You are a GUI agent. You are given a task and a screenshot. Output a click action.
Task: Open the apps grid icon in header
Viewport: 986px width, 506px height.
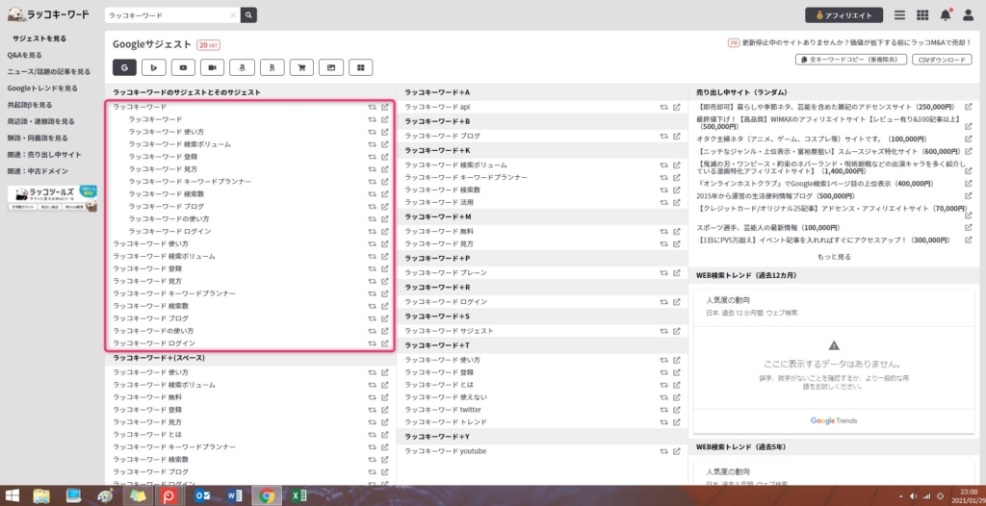[922, 15]
